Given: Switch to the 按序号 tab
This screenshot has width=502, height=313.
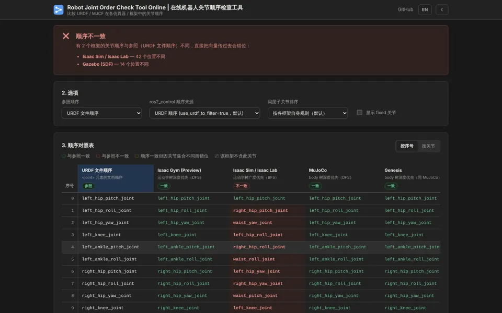Looking at the screenshot, I should point(407,146).
